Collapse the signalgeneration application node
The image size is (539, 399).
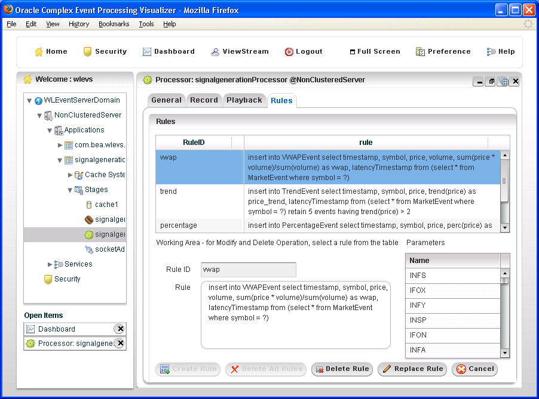60,160
